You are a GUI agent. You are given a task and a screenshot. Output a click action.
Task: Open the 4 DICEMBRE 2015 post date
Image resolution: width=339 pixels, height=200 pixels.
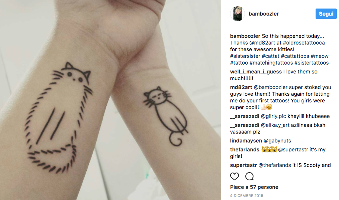(x=246, y=196)
